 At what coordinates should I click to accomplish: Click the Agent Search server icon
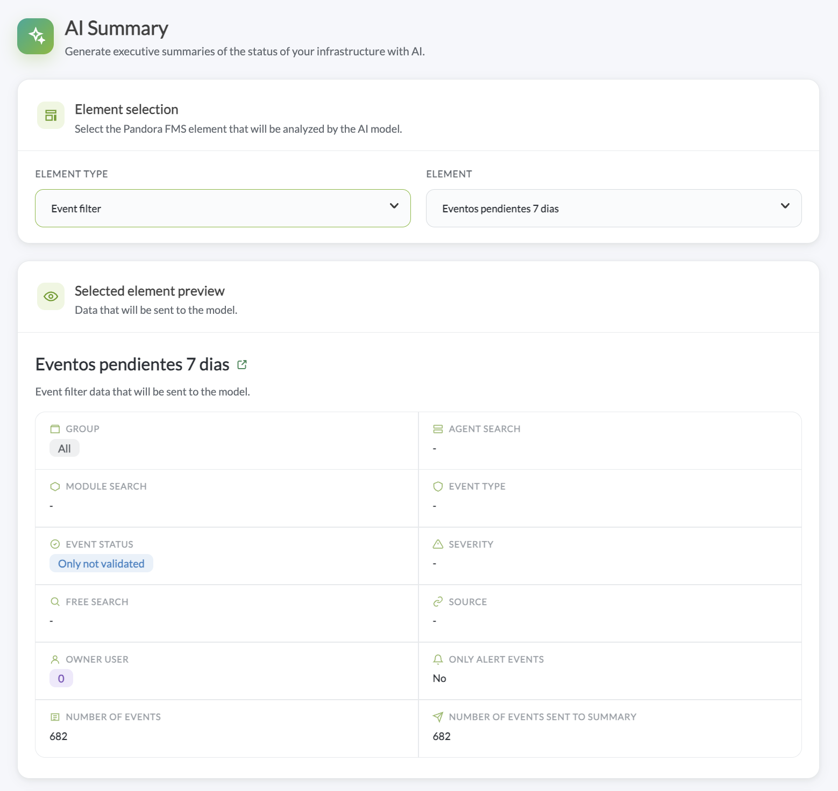438,429
